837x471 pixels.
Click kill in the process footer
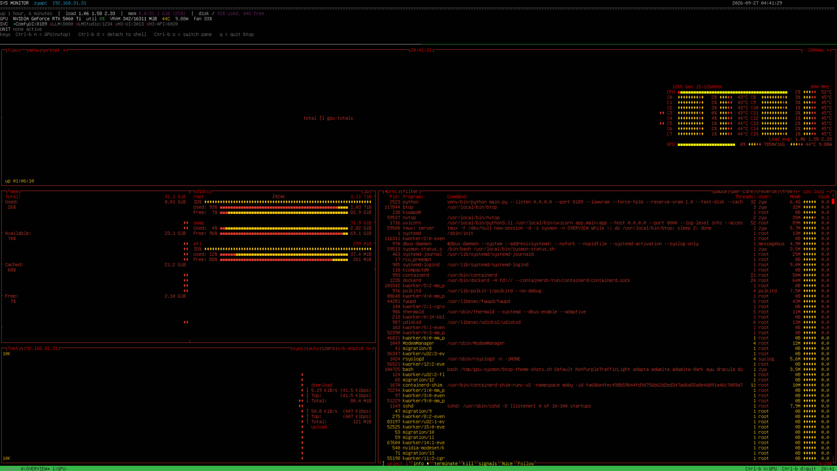468,463
